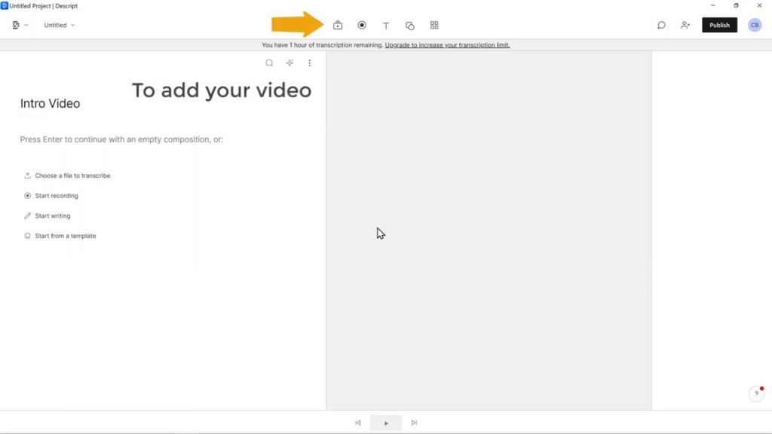Viewport: 772px width, 434px height.
Task: Click 'Press Enter to continue' placeholder text
Action: click(x=121, y=139)
